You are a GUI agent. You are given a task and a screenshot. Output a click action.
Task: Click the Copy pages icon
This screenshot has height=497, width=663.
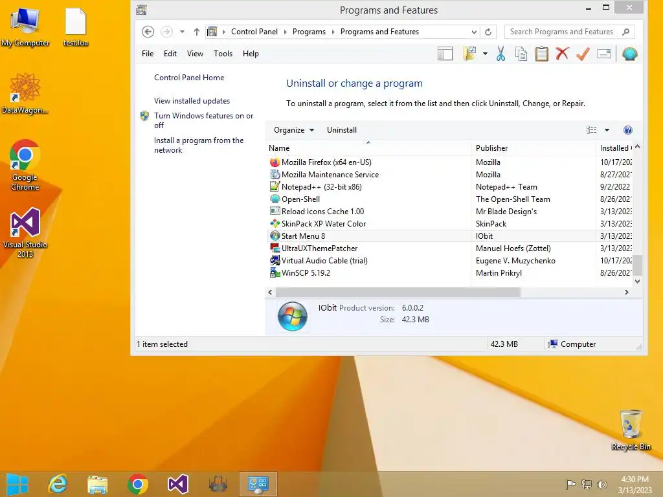pos(521,54)
